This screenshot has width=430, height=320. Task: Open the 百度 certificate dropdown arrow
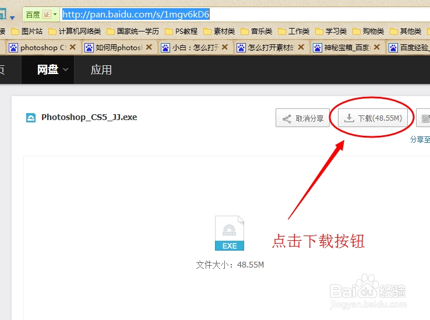(x=55, y=14)
